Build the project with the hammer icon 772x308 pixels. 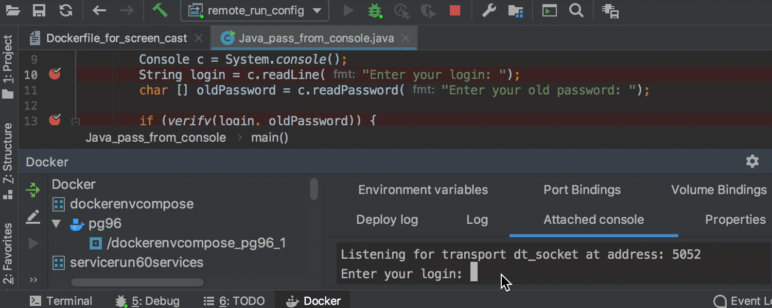[x=160, y=10]
